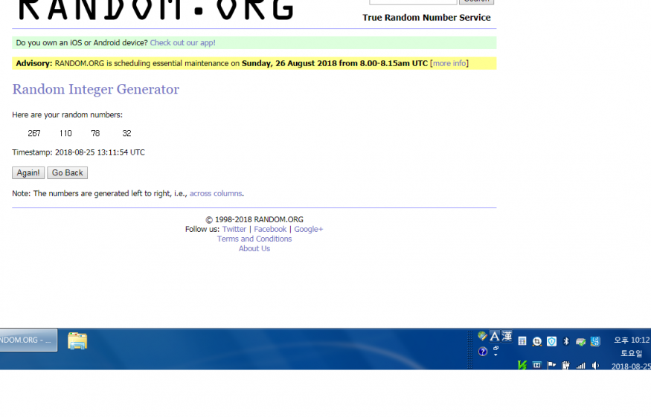
Task: Click the random number 110
Action: coord(65,133)
